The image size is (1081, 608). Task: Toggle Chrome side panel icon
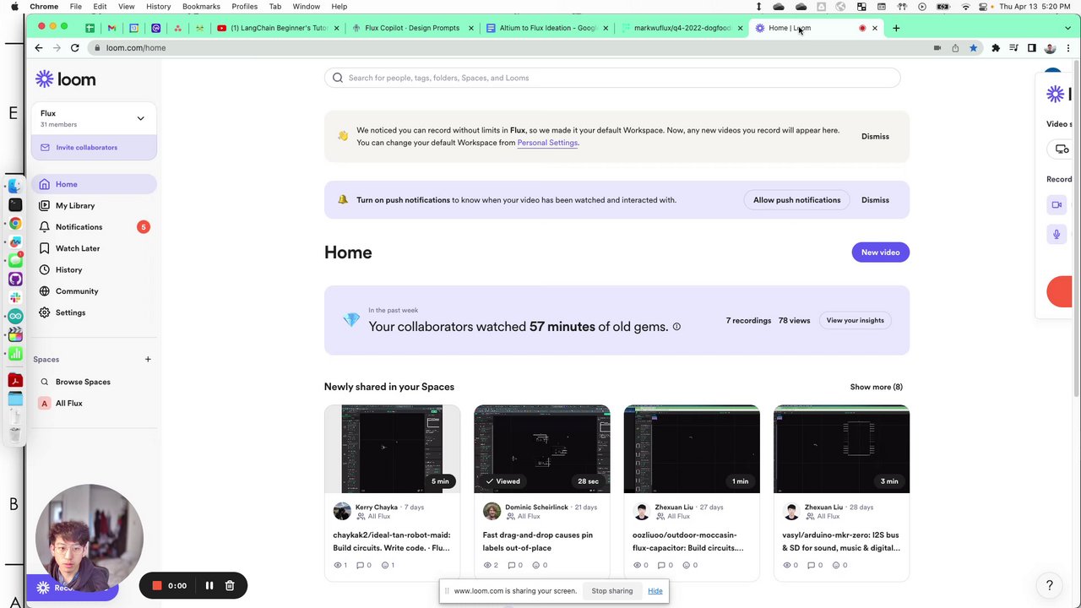pyautogui.click(x=1031, y=48)
